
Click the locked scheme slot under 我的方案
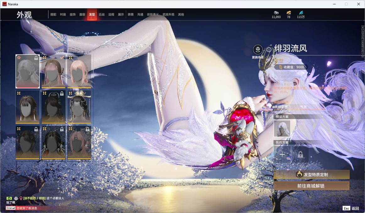click(300, 154)
